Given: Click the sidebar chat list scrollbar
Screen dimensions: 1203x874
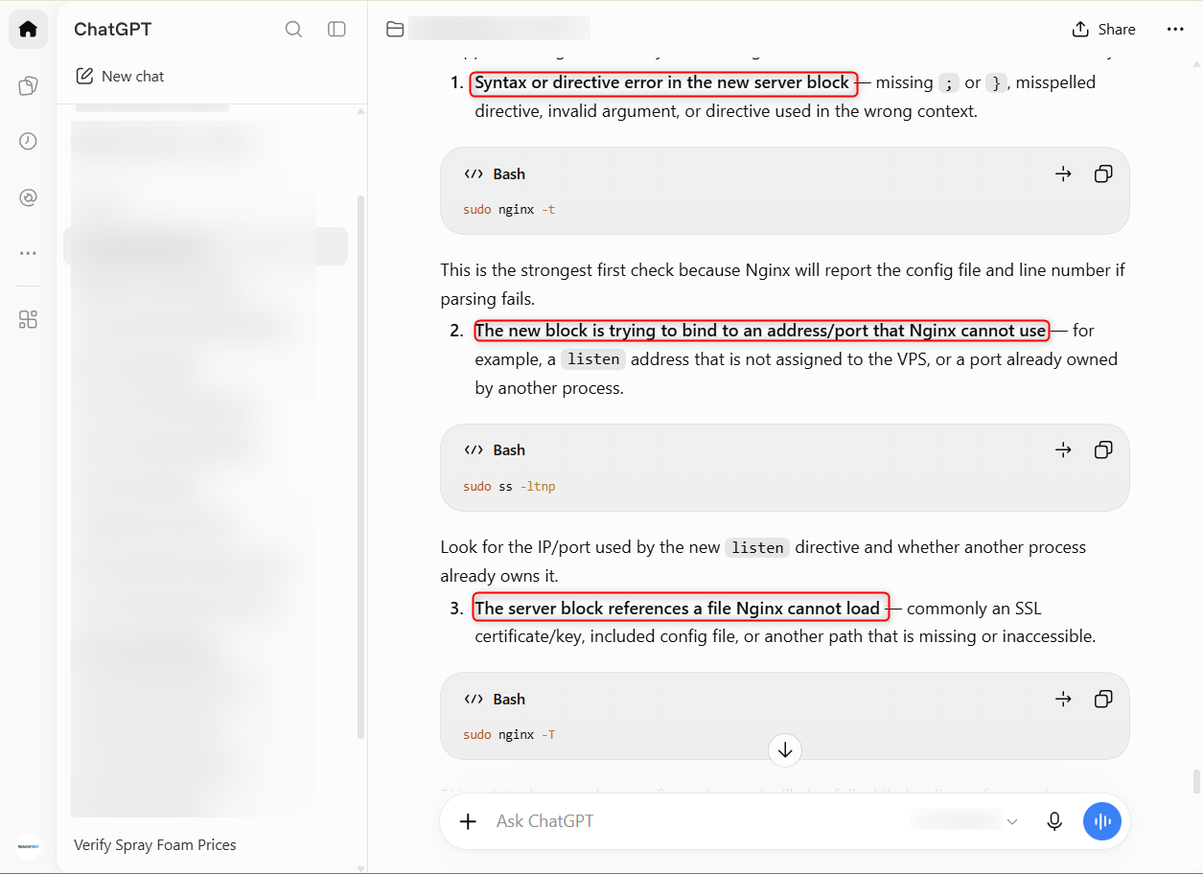Looking at the screenshot, I should pyautogui.click(x=360, y=467).
